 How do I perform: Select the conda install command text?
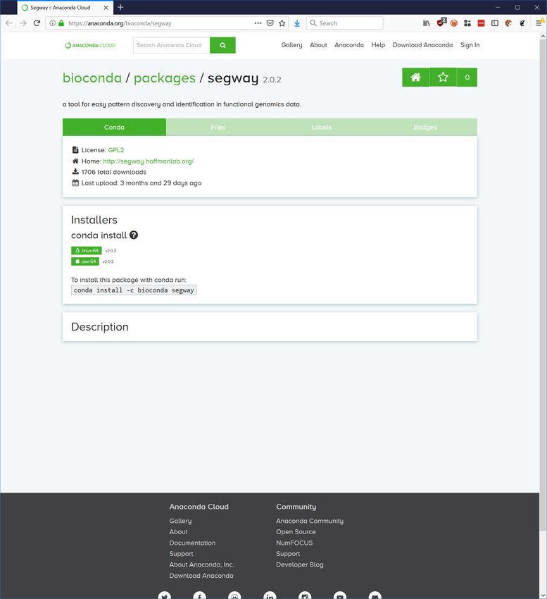pos(134,290)
